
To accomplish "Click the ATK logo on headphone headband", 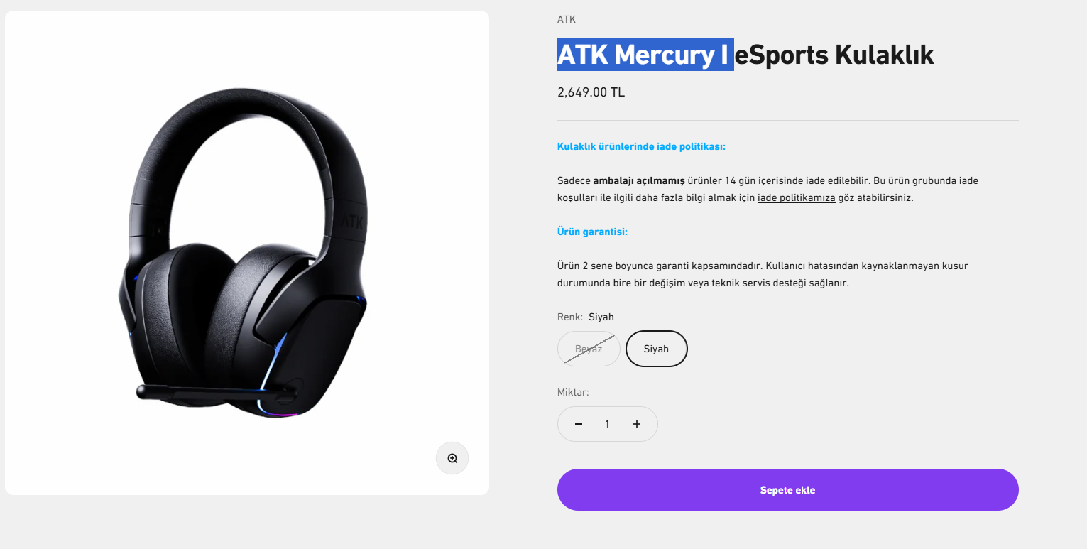I will 352,222.
